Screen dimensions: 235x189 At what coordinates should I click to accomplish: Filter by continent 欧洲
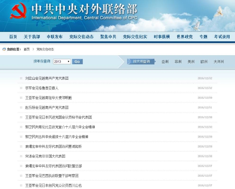[204, 62]
